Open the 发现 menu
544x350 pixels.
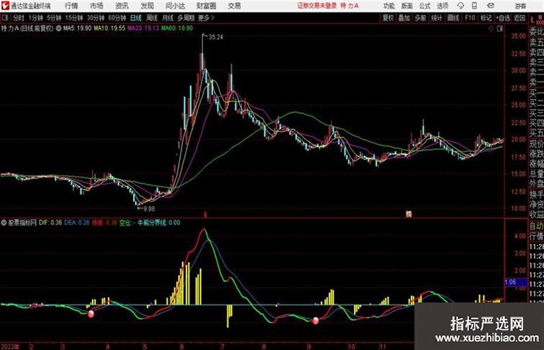pyautogui.click(x=147, y=6)
